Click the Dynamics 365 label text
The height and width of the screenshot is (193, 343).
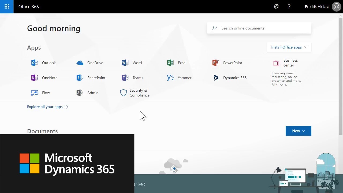235,78
